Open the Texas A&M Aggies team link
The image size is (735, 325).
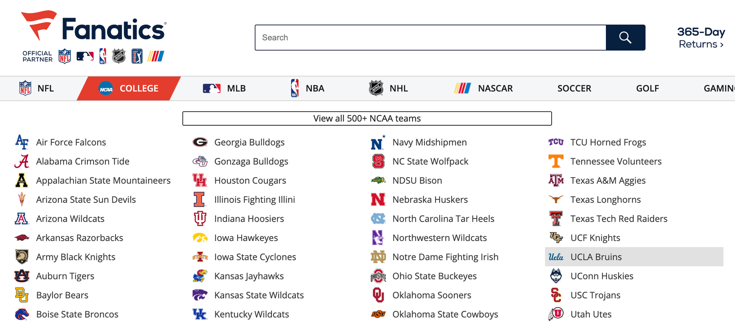click(x=608, y=180)
